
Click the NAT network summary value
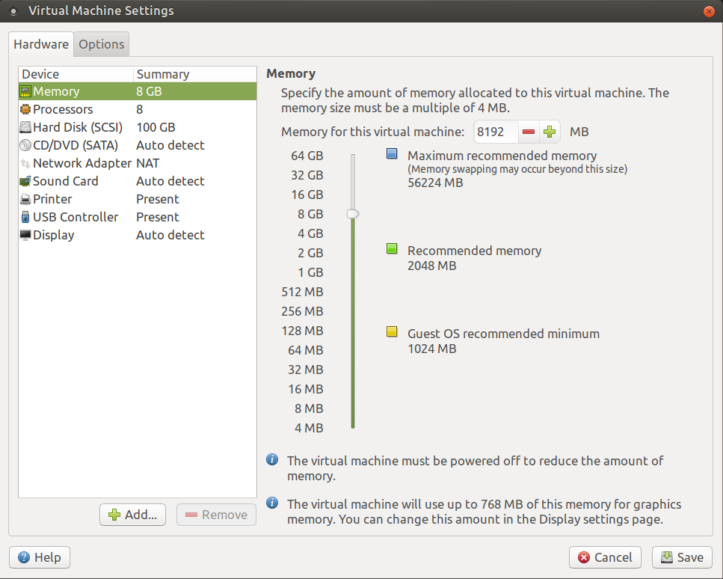point(147,163)
